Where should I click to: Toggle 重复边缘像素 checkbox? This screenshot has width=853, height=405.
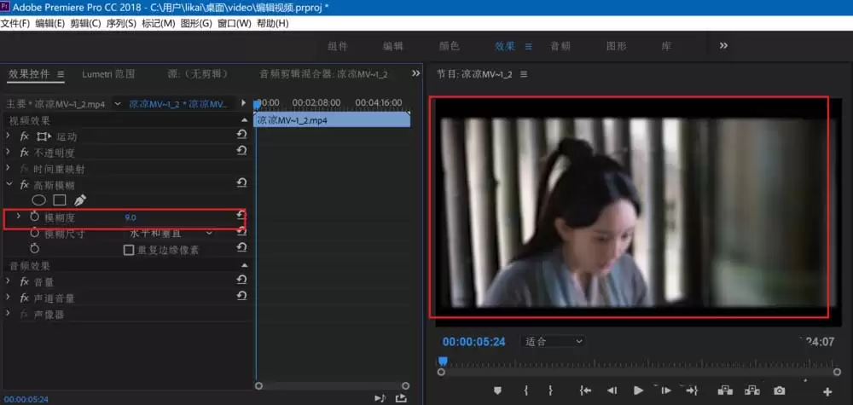129,250
